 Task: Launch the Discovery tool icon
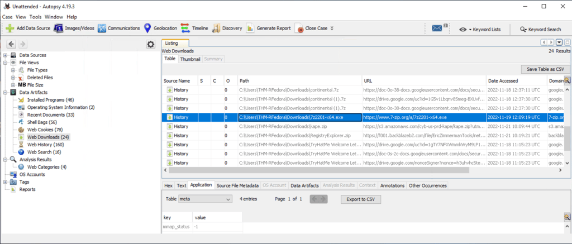click(216, 28)
